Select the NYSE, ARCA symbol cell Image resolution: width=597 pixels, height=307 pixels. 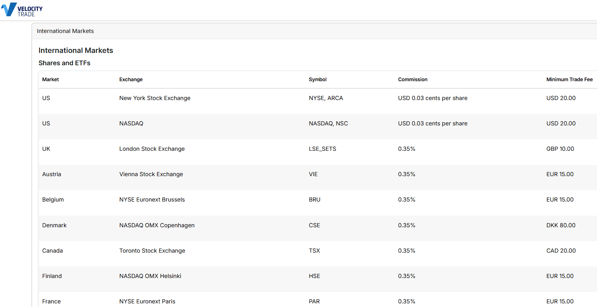coord(326,98)
